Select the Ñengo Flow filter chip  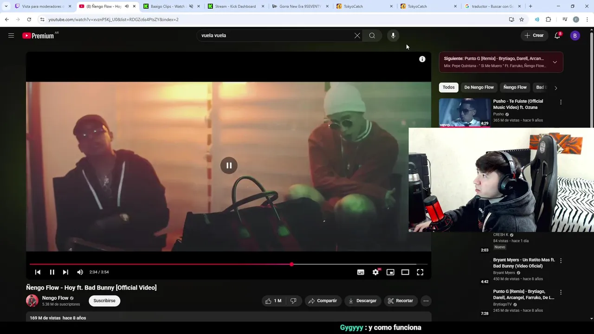point(515,87)
